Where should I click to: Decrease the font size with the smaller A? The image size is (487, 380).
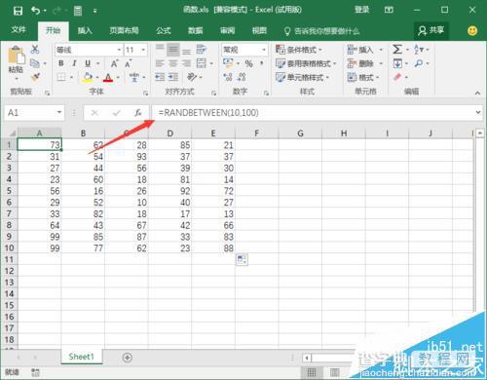[128, 63]
